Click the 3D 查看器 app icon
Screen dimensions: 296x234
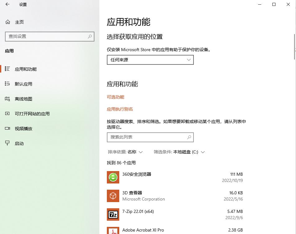point(113,196)
